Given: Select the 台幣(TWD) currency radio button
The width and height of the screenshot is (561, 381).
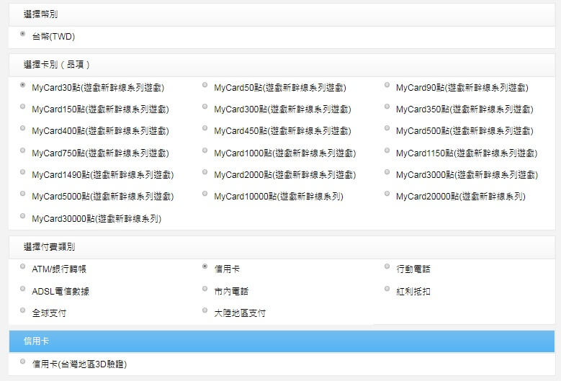Looking at the screenshot, I should 22,34.
